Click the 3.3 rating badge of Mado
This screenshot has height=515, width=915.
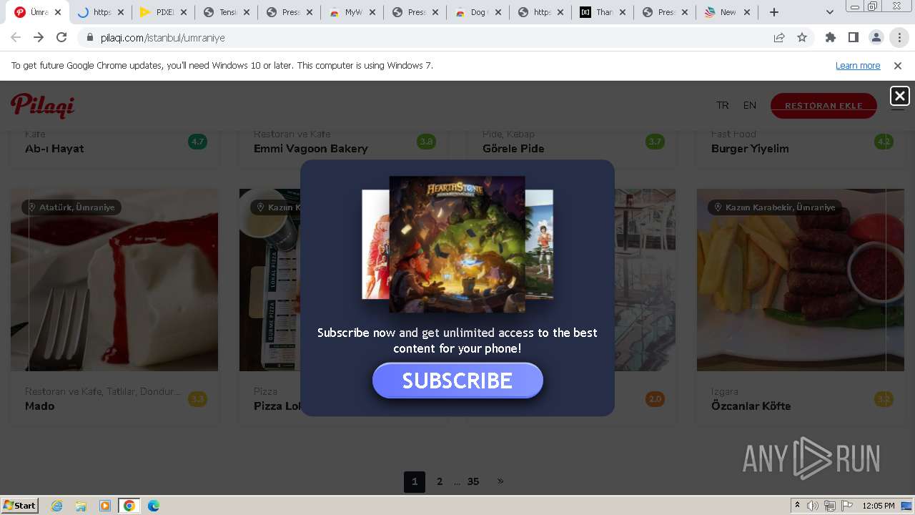[198, 399]
